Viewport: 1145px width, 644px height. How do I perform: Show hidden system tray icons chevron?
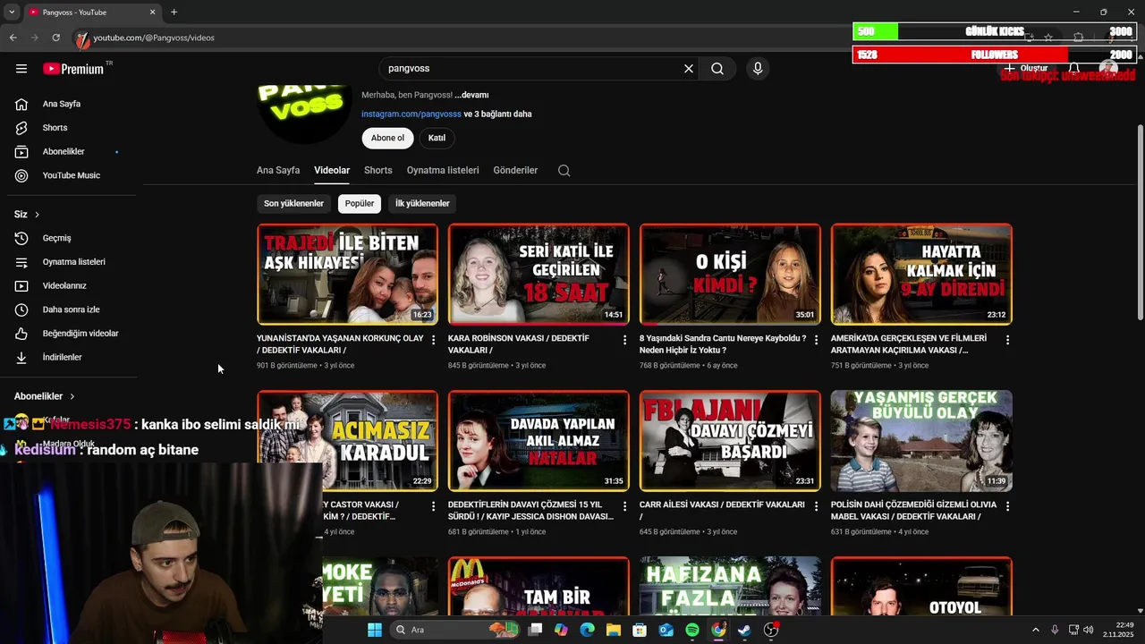pyautogui.click(x=1036, y=630)
